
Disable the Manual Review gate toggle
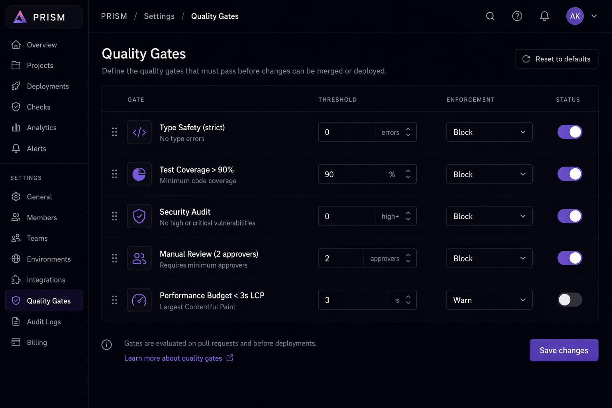pos(570,258)
